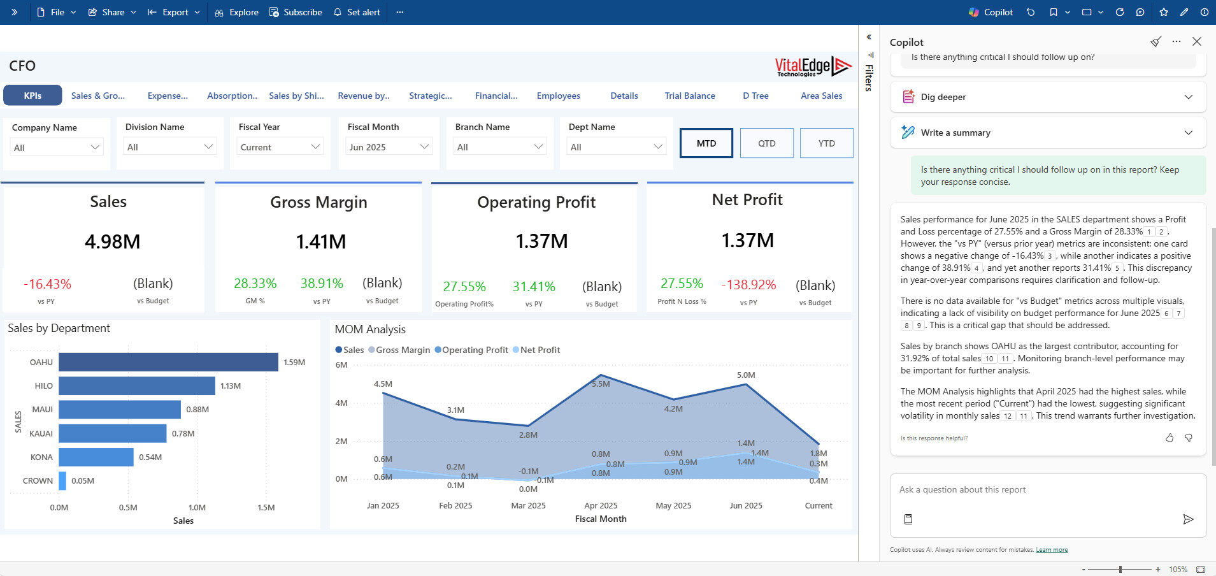Click the send arrow in the Copilot pane
The height and width of the screenshot is (576, 1216).
(1189, 519)
